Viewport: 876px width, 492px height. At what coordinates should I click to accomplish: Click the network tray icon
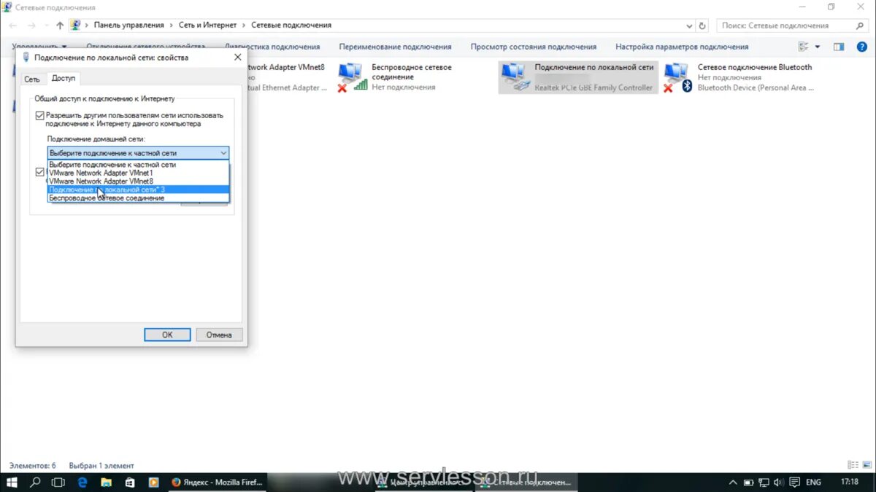pos(764,482)
